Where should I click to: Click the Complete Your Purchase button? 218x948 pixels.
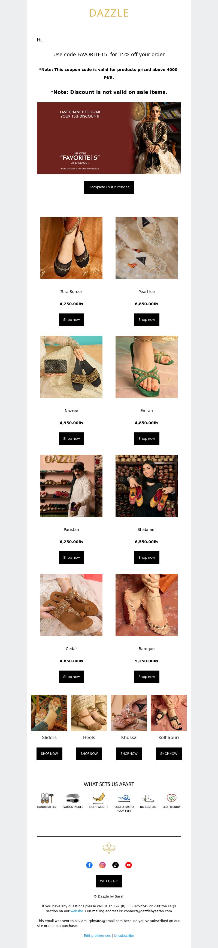pos(109,187)
